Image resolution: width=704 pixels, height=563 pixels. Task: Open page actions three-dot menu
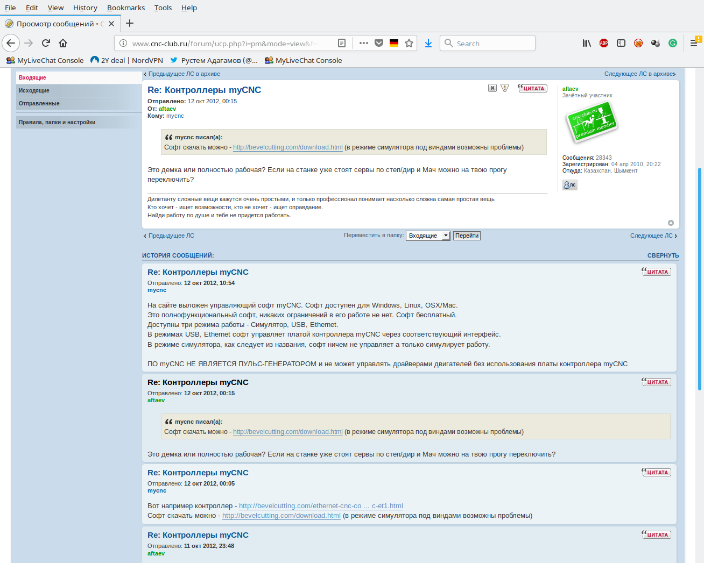coord(364,43)
